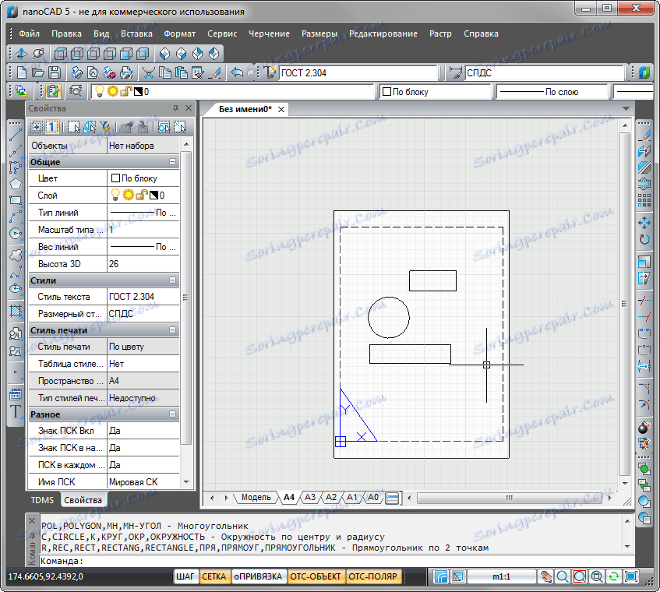Open the Черчение menu

[x=269, y=33]
